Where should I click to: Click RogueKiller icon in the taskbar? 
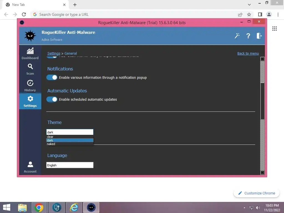pyautogui.click(x=91, y=207)
